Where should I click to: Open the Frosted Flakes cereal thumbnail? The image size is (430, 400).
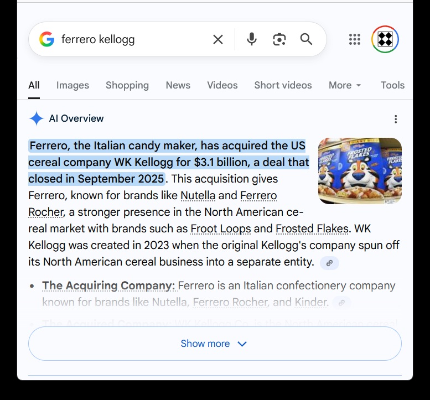(x=360, y=170)
